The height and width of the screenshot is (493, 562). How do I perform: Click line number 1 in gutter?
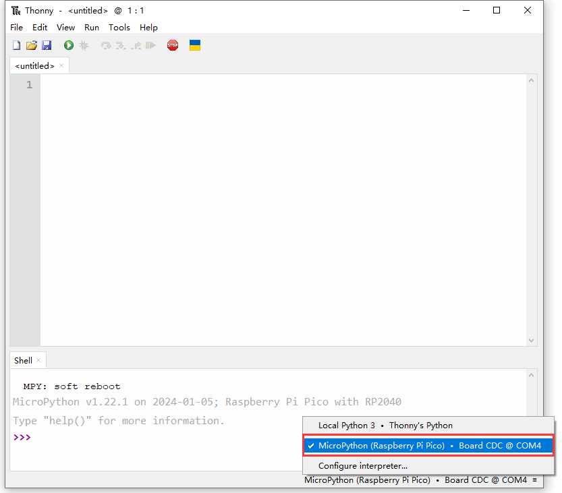pos(30,85)
